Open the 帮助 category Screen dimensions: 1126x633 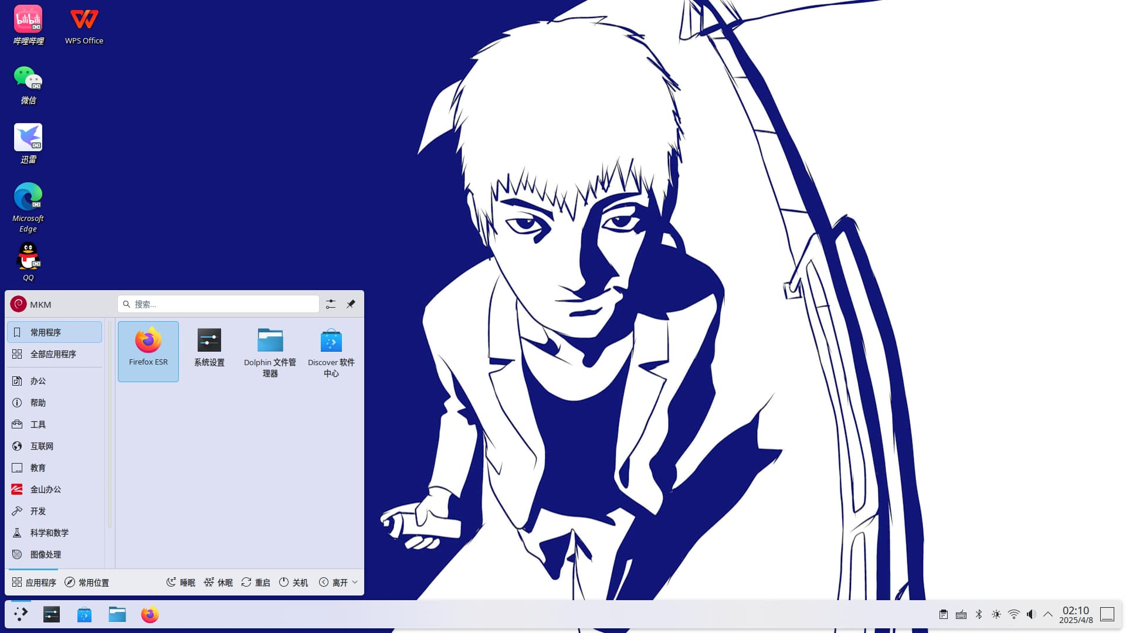click(x=55, y=403)
